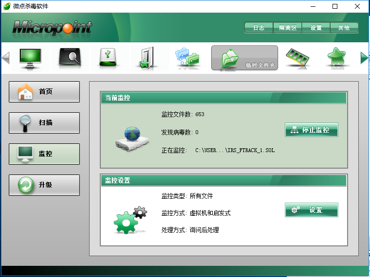Select the hard disk magnifier scan icon

pos(70,57)
